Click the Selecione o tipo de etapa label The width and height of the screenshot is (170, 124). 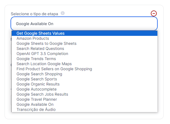(x=35, y=14)
